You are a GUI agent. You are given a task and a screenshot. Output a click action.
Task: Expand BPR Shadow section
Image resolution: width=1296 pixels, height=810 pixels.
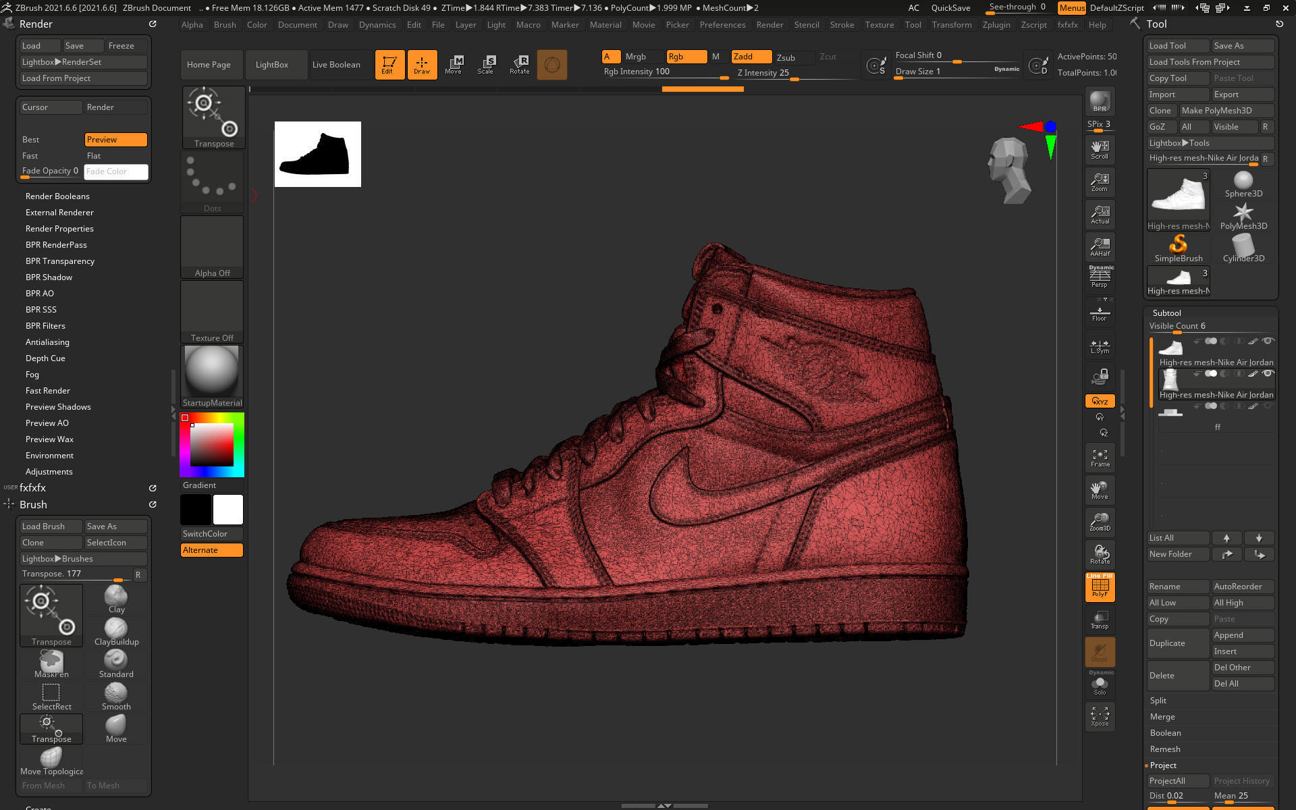click(x=49, y=277)
